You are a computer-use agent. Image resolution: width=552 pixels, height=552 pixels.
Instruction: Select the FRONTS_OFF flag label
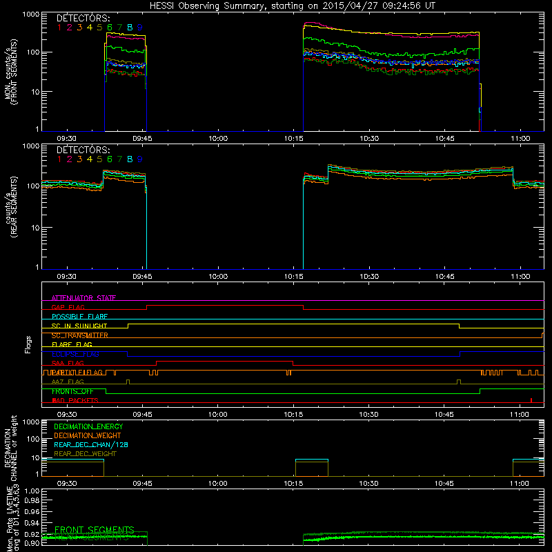point(72,391)
